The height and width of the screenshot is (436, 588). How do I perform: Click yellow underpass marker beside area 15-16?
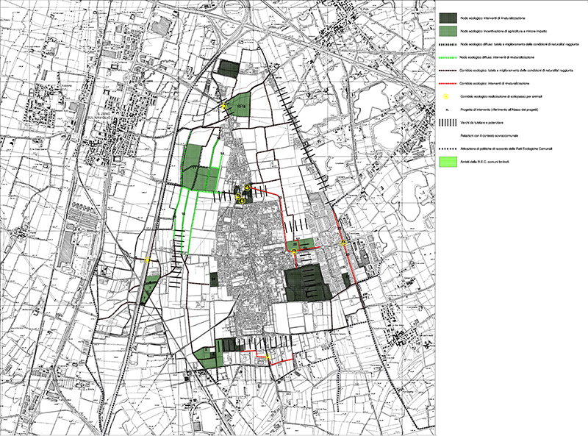tap(225, 107)
